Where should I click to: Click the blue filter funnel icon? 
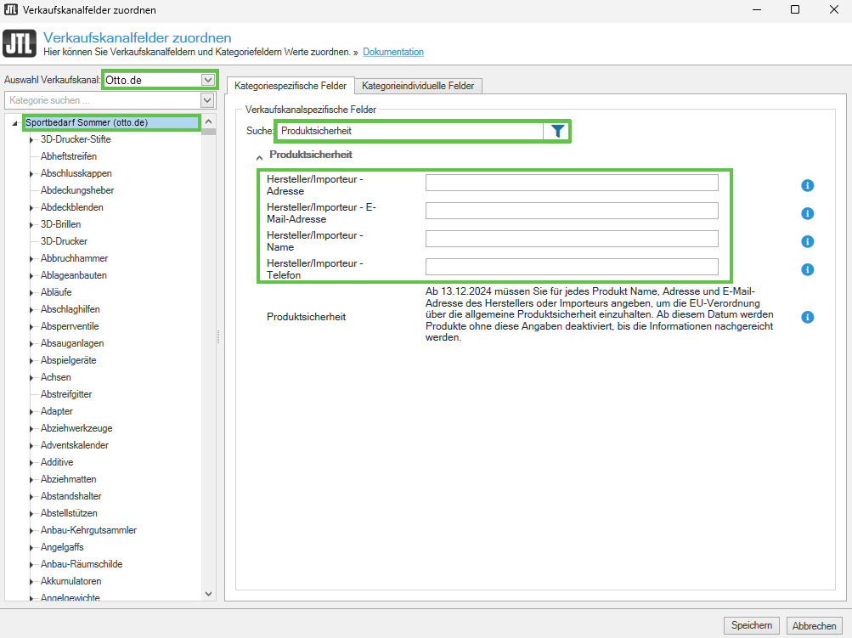(x=557, y=131)
